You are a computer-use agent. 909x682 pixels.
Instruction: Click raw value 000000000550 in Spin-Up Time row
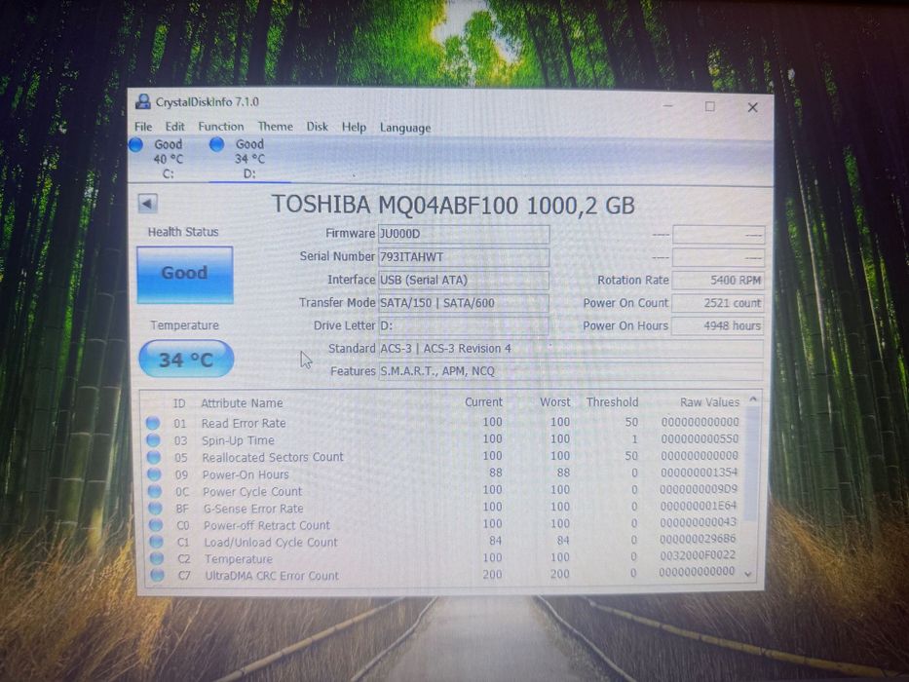pos(700,439)
